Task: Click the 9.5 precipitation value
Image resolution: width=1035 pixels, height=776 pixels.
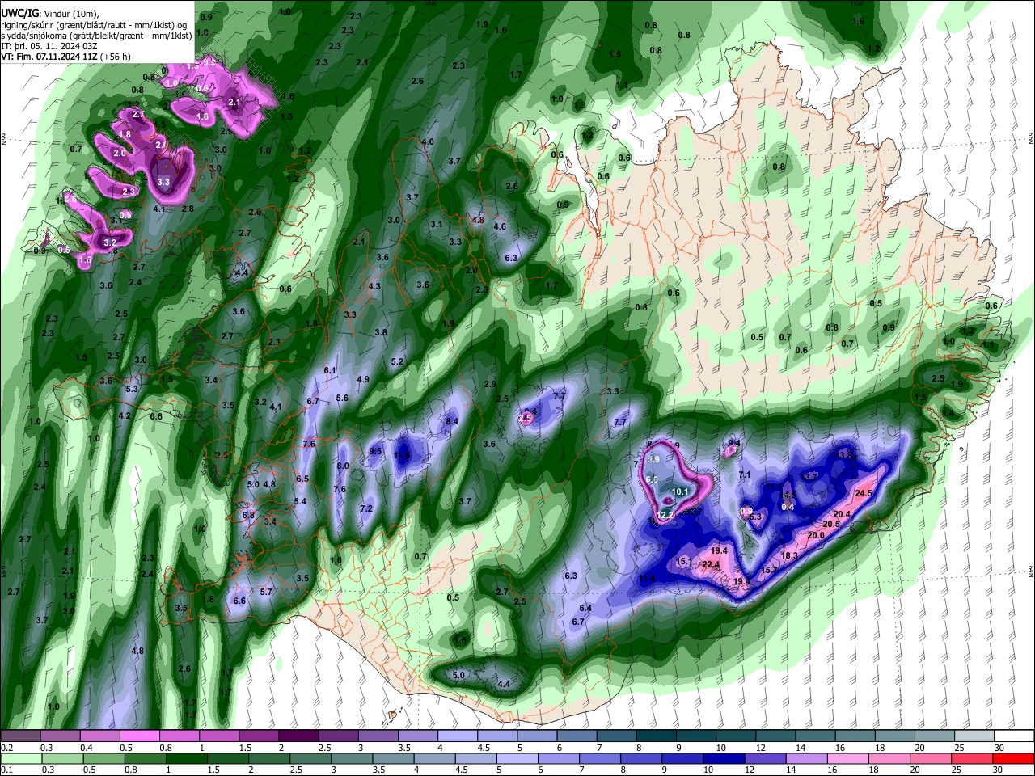Action: point(375,451)
